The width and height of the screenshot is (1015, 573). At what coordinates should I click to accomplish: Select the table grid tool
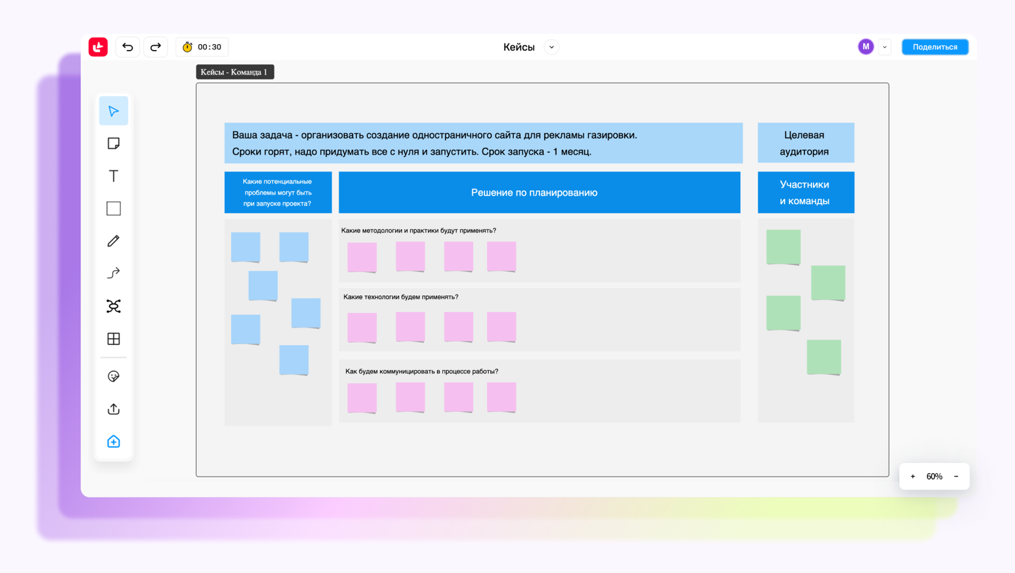pos(113,339)
